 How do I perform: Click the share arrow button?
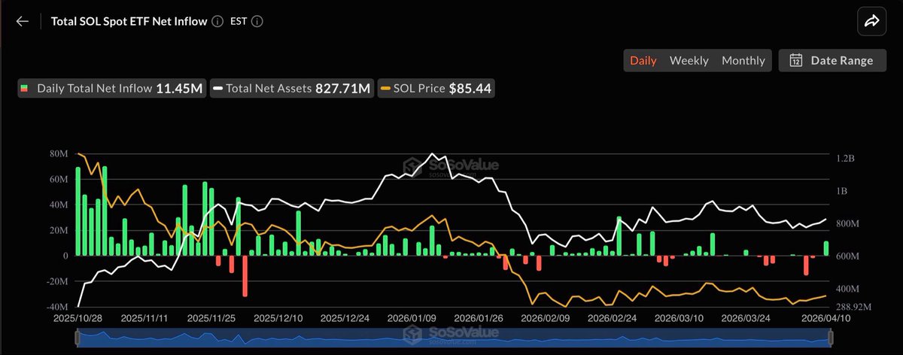coord(871,21)
